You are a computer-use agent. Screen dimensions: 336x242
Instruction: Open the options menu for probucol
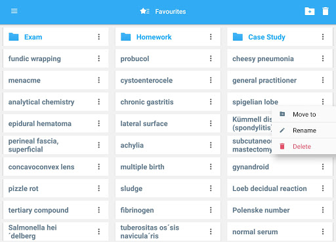coord(211,58)
